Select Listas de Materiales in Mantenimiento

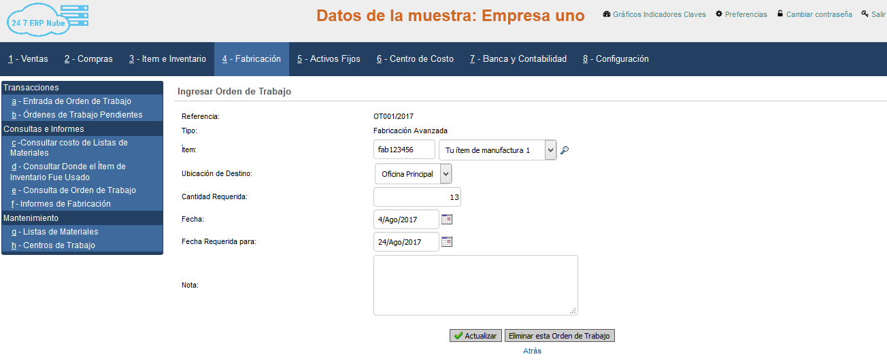click(55, 232)
